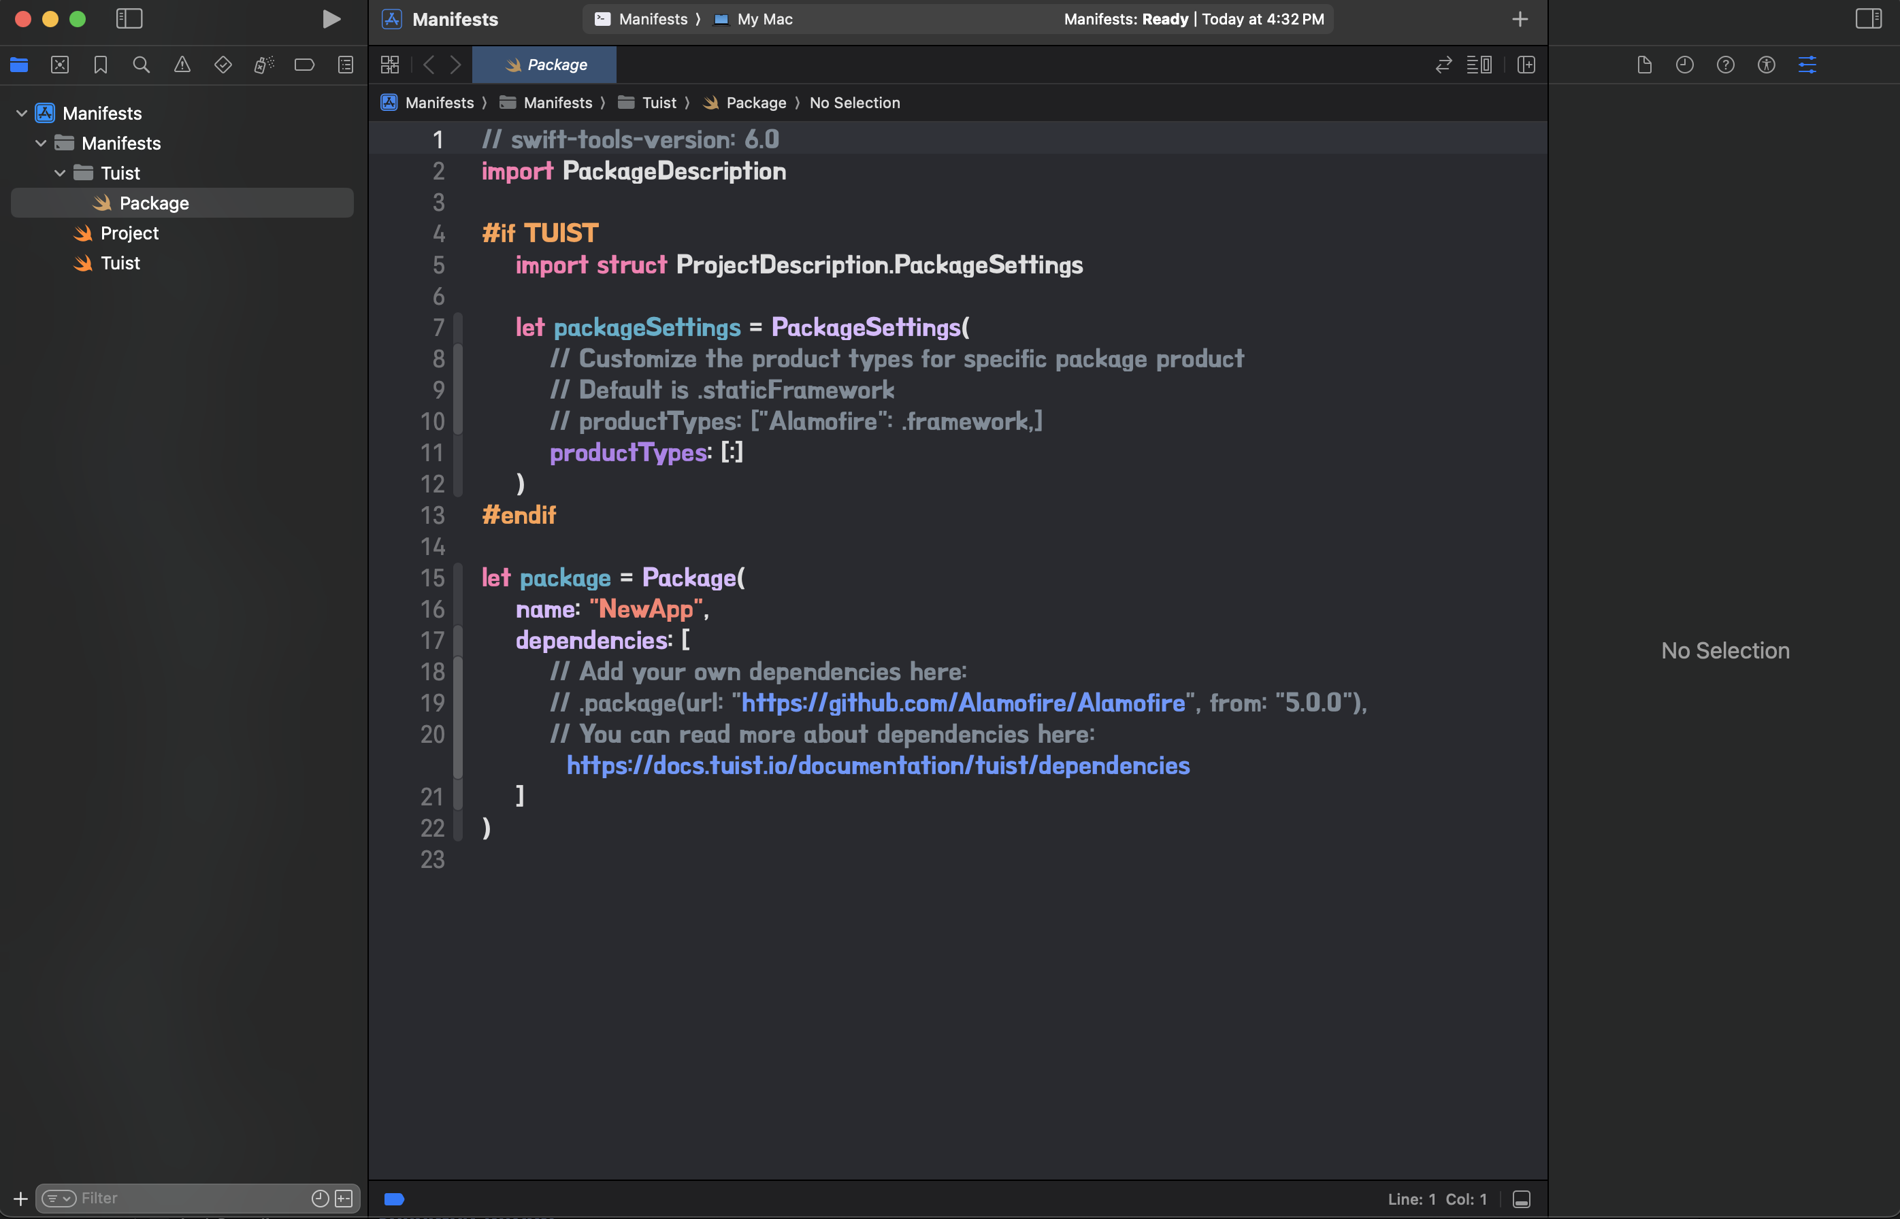Go back in editor history
1900x1219 pixels.
point(428,65)
